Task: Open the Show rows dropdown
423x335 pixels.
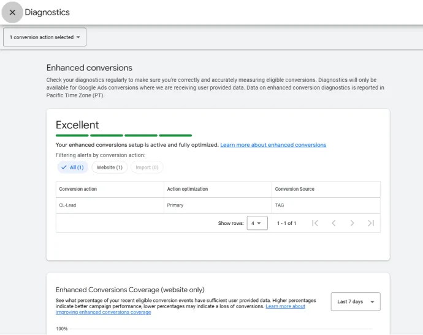Action: [x=257, y=223]
